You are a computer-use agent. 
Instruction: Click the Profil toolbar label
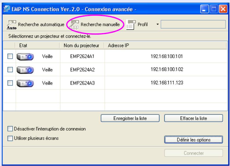[143, 24]
